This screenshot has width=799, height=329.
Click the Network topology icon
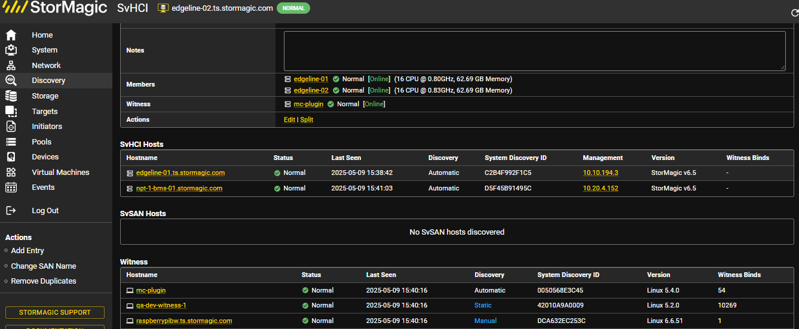tap(11, 66)
